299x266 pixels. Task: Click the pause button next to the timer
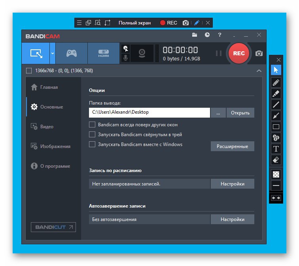[x=219, y=53]
